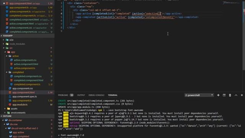Click the environments folder icon
Viewport: 245px width, 138px height.
(x=8, y=113)
